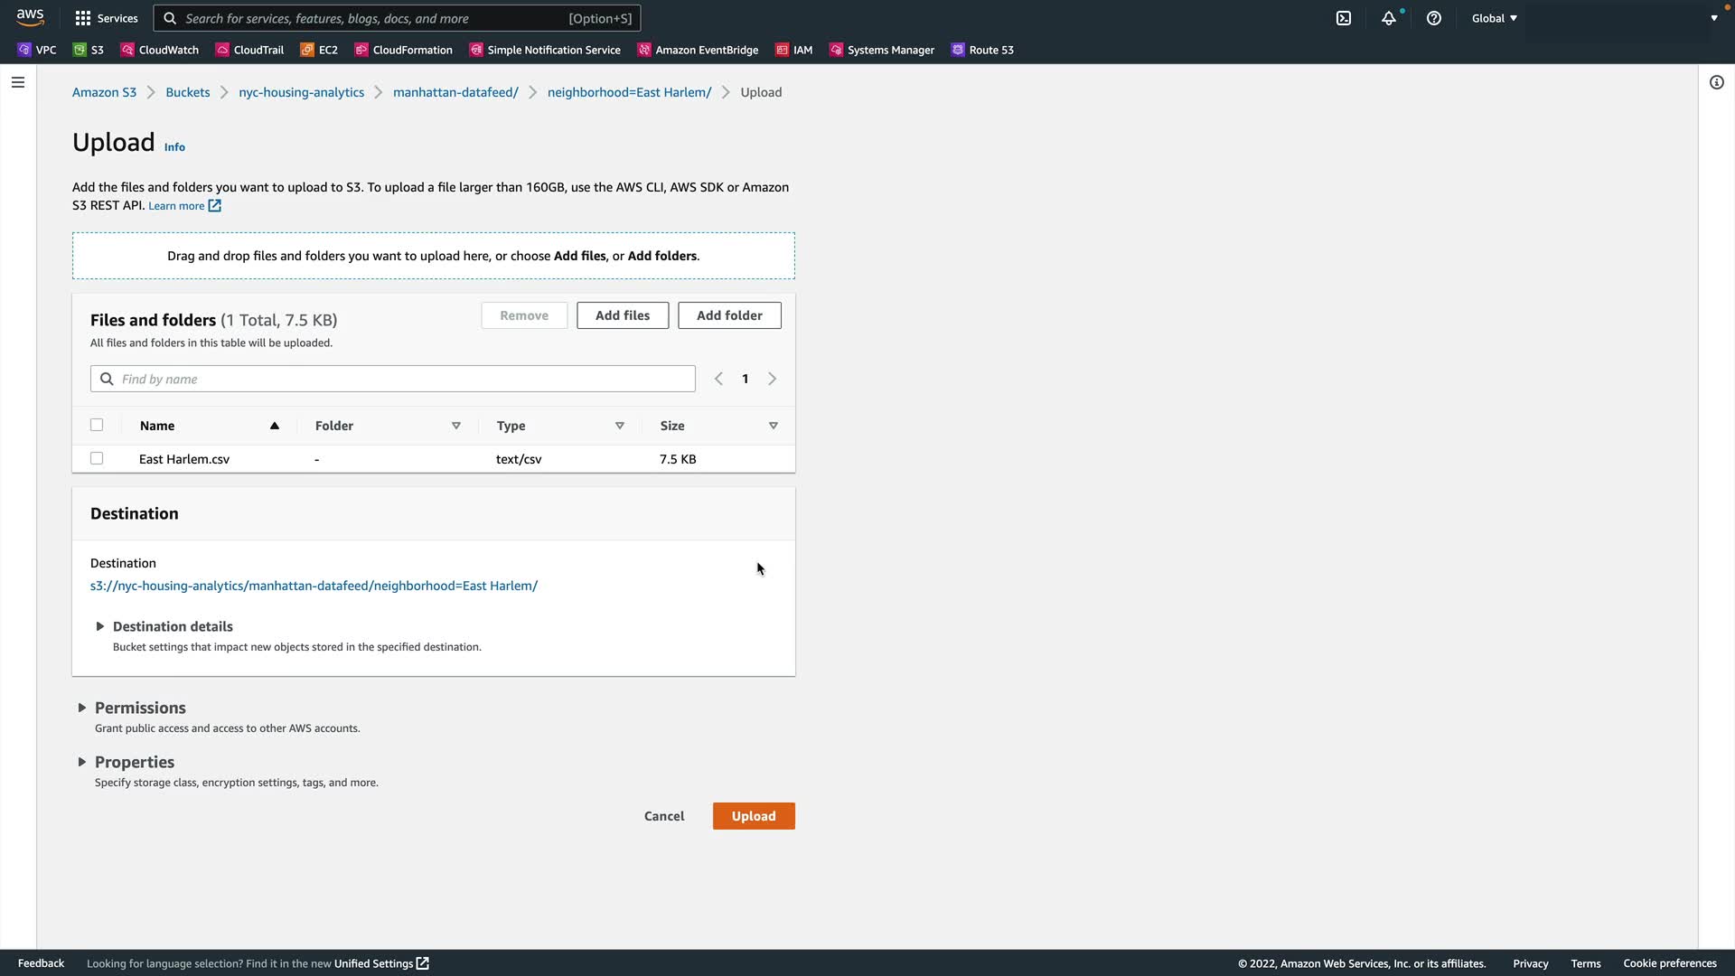The width and height of the screenshot is (1735, 976).
Task: Select the East Harlem.csv row checkbox
Action: click(x=97, y=458)
